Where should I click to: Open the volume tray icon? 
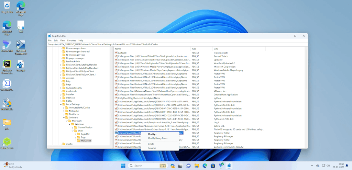[328, 166]
